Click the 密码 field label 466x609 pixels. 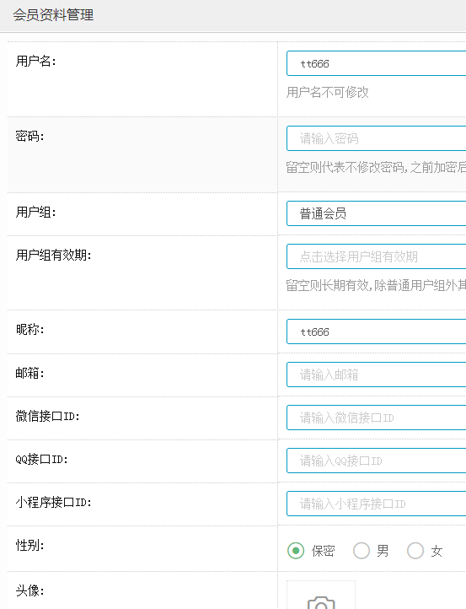(x=29, y=137)
